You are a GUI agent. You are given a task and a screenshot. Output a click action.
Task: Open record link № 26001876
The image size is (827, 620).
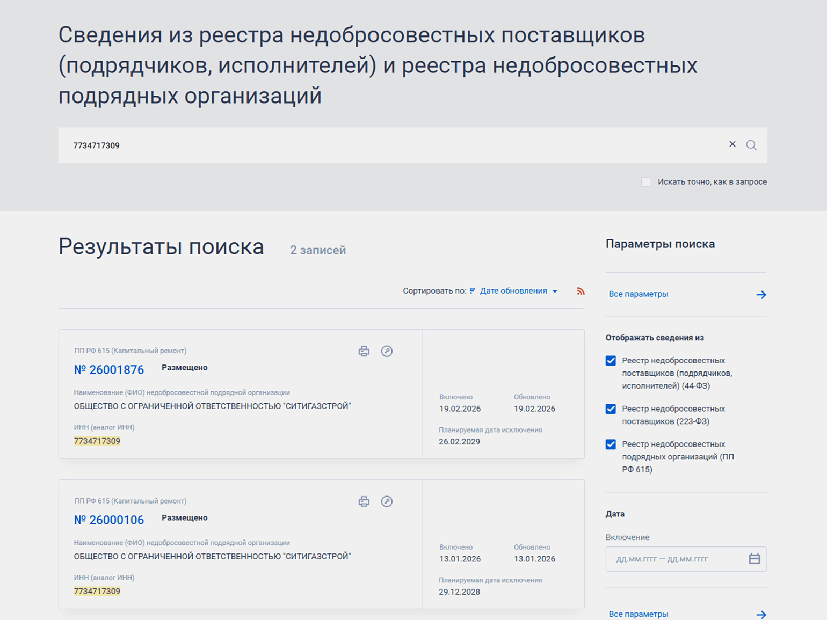pos(109,370)
